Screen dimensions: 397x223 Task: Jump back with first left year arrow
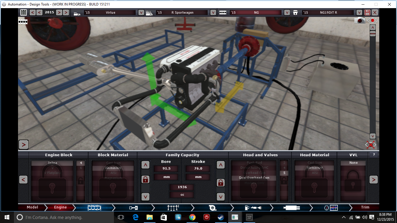pyautogui.click(x=33, y=12)
